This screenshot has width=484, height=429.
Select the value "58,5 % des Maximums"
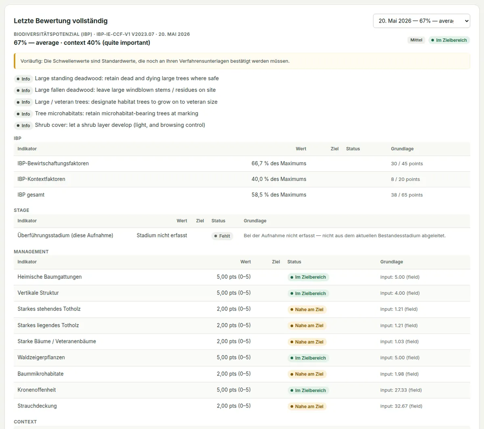point(279,195)
